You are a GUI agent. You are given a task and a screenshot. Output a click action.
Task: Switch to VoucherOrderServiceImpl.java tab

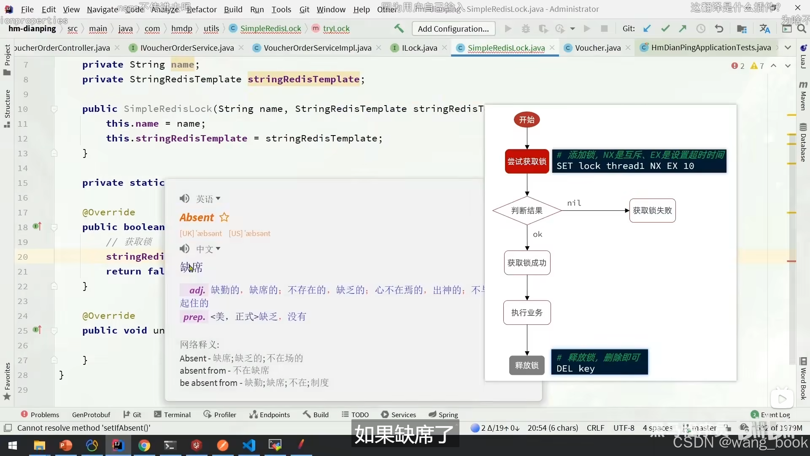pos(317,48)
